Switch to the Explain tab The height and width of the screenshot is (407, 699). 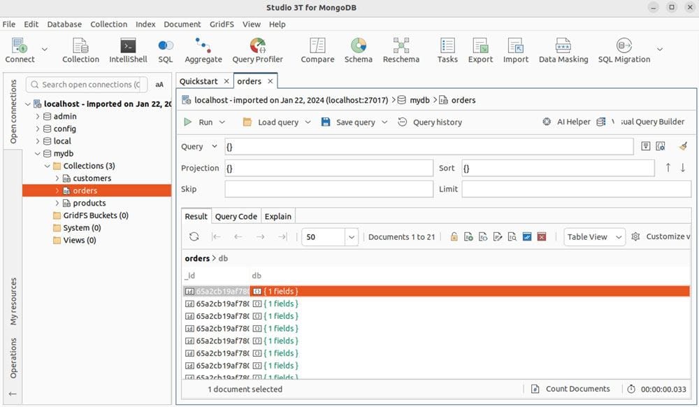coord(278,216)
